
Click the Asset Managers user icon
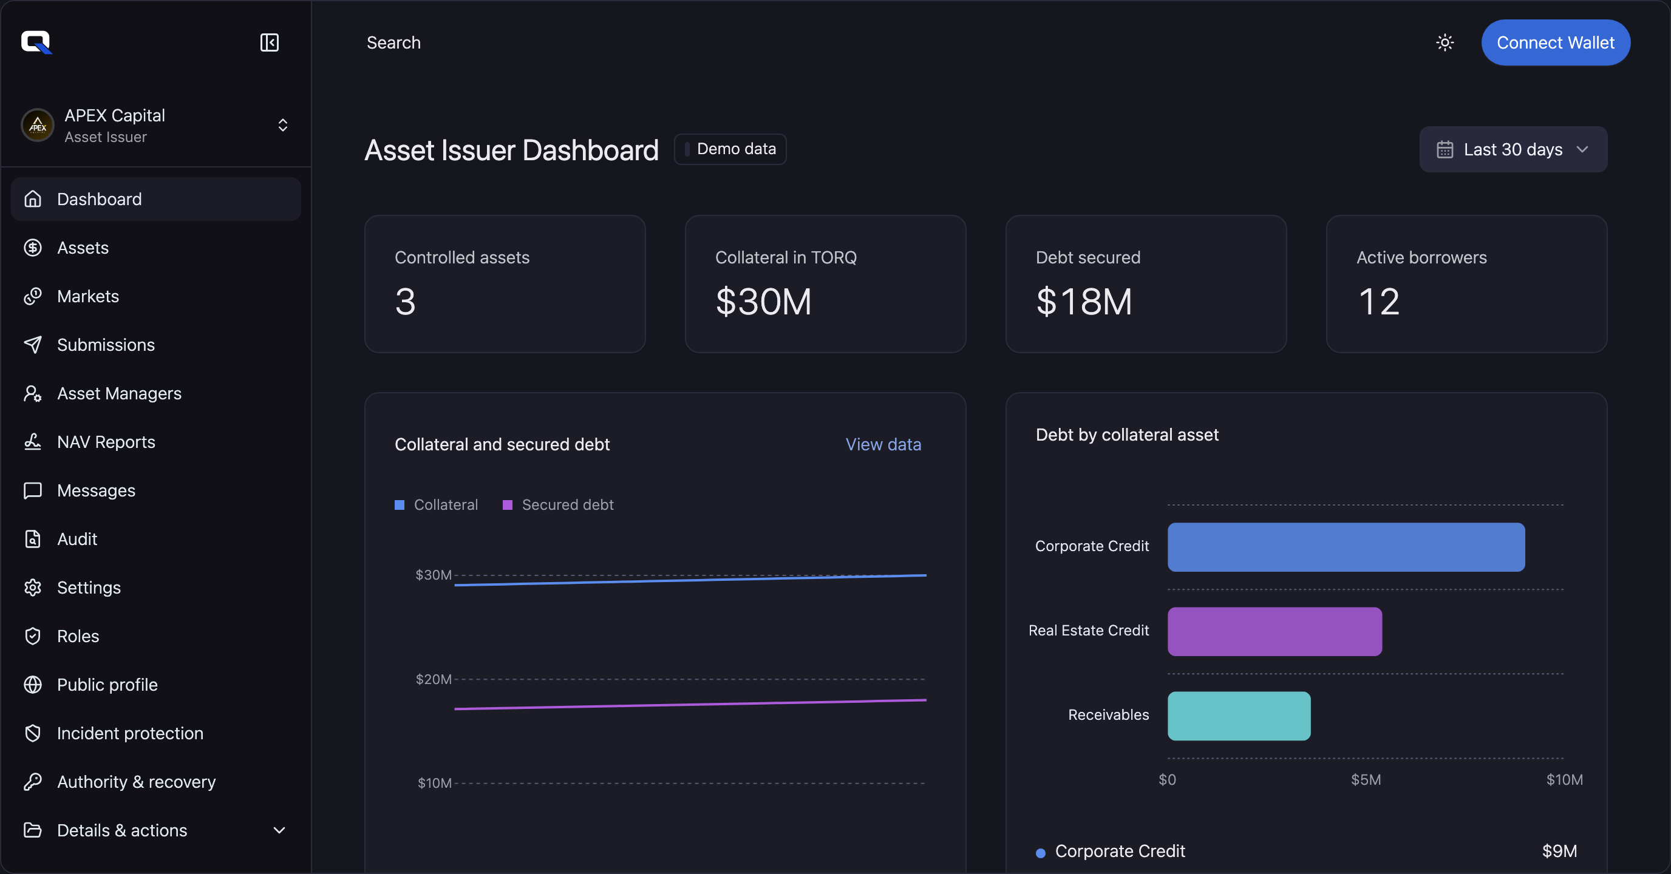tap(32, 393)
